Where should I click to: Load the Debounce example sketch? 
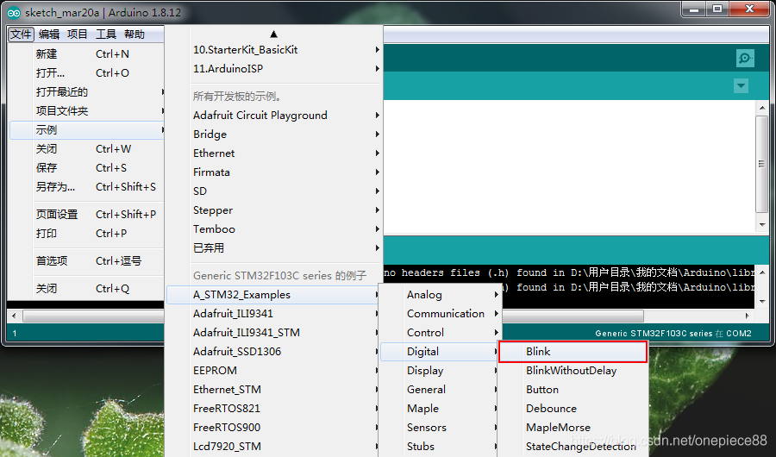[x=573, y=409]
